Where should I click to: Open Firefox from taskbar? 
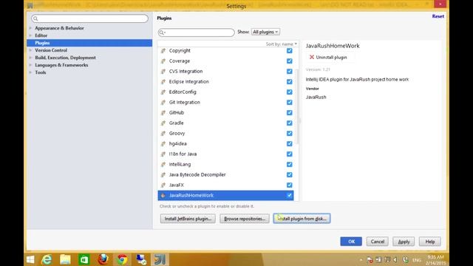pyautogui.click(x=103, y=259)
